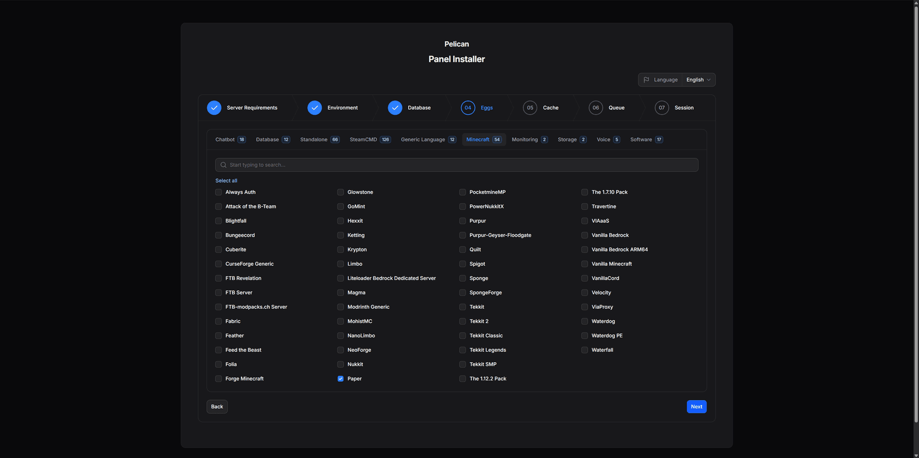This screenshot has height=458, width=919.
Task: Click the Server Requirements completed step checkmark
Action: coord(214,108)
